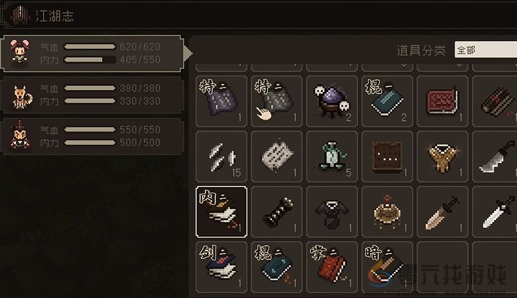Select the third character with 550/550 health
Screen dimensions: 517x298
click(93, 136)
